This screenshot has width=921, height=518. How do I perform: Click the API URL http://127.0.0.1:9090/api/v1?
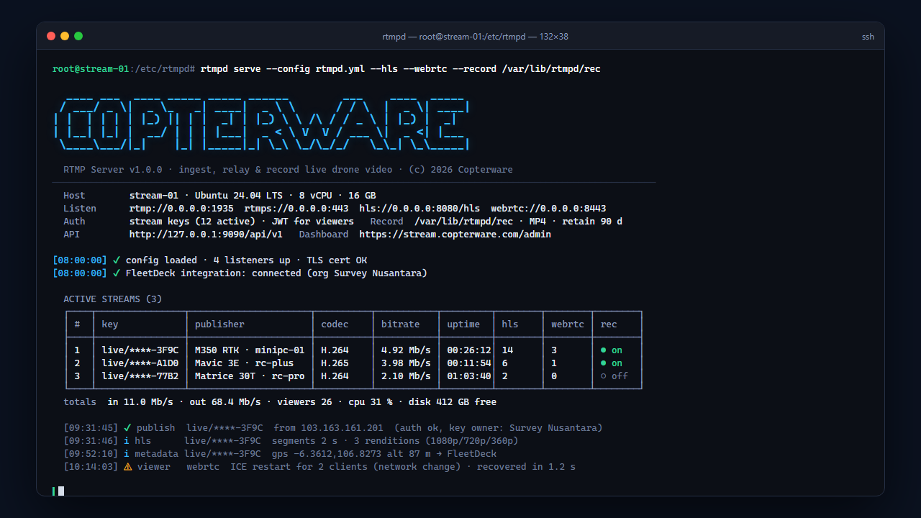pos(206,235)
